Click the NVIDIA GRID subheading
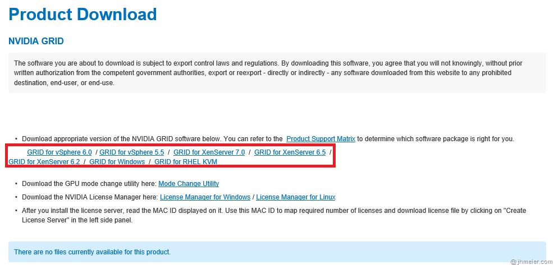 36,41
